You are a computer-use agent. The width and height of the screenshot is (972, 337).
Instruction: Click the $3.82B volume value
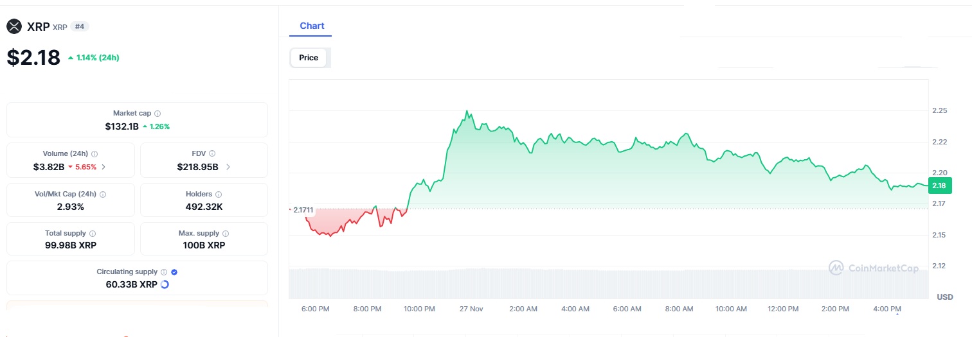pos(49,167)
